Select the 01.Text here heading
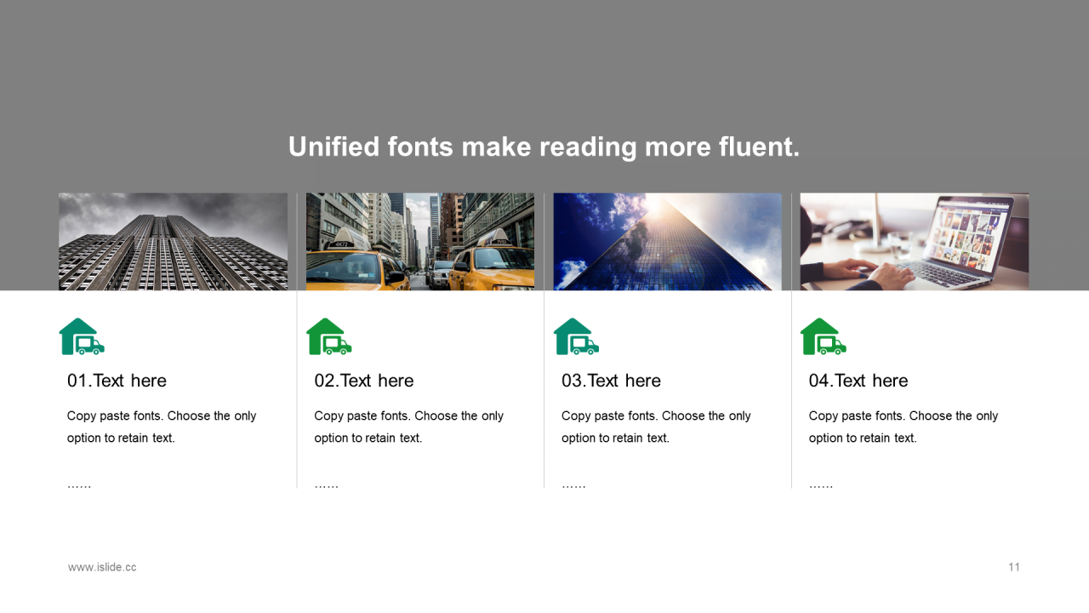This screenshot has width=1089, height=613. click(117, 381)
